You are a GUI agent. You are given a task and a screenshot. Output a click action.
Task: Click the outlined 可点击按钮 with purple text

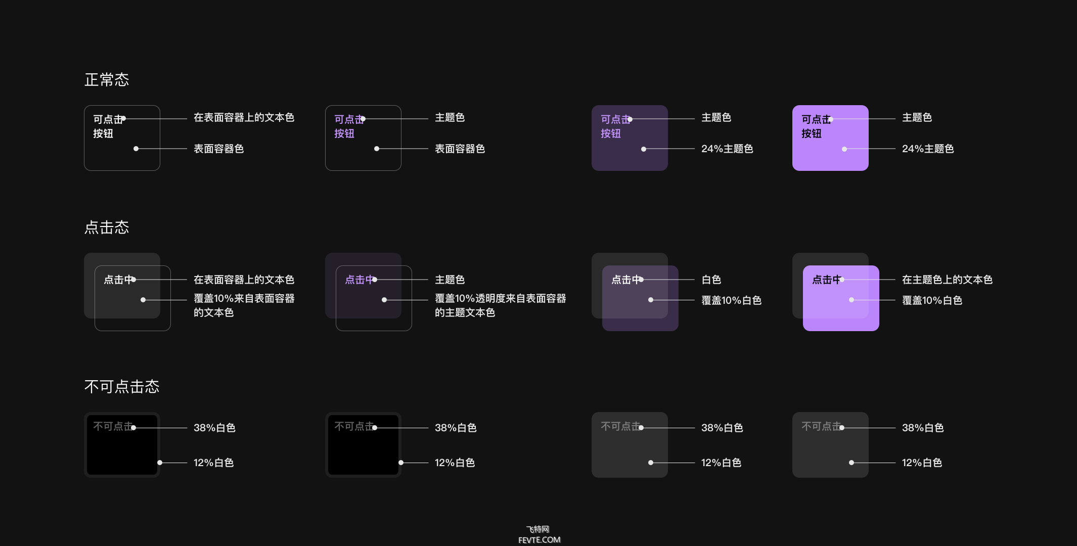363,138
